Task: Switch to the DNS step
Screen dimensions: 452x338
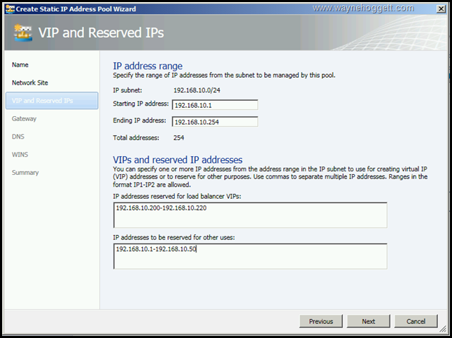Action: point(18,136)
